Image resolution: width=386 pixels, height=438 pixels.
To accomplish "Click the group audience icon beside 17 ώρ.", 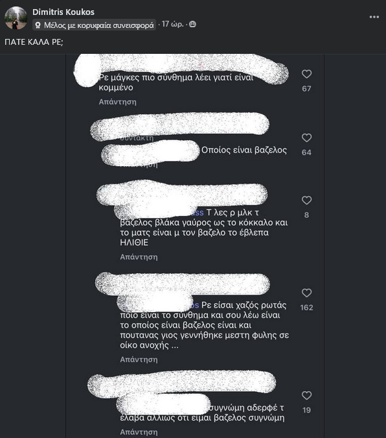I will click(x=192, y=24).
